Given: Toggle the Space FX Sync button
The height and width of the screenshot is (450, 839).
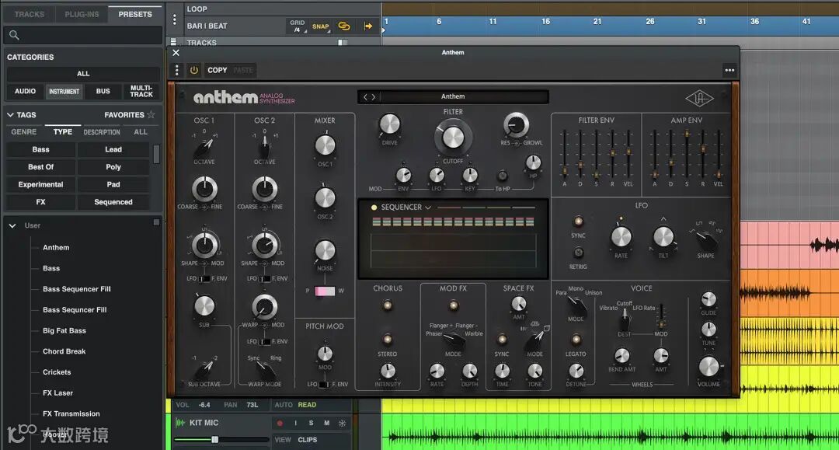Looking at the screenshot, I should click(502, 339).
